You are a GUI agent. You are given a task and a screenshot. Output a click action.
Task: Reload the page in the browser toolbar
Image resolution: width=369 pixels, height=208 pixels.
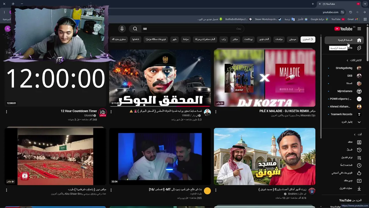point(351,12)
